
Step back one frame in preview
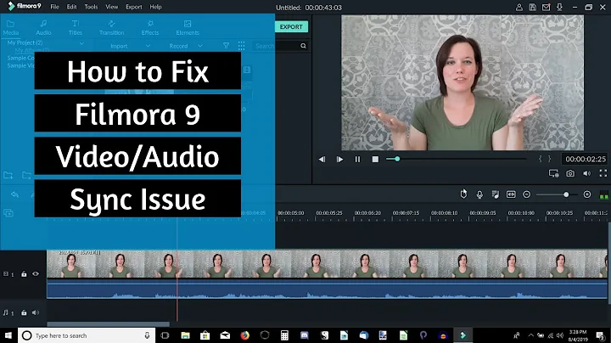click(322, 159)
